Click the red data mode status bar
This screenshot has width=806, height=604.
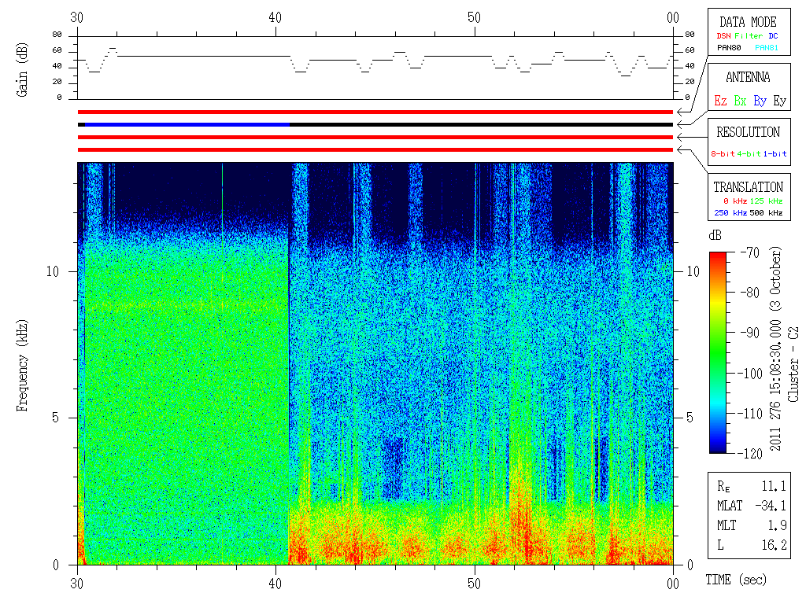375,112
